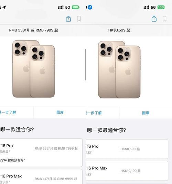Tap the share icon on the left screen
The width and height of the screenshot is (172, 184).
pyautogui.click(x=68, y=19)
